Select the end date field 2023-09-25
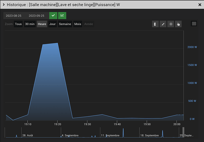 (x=36, y=16)
